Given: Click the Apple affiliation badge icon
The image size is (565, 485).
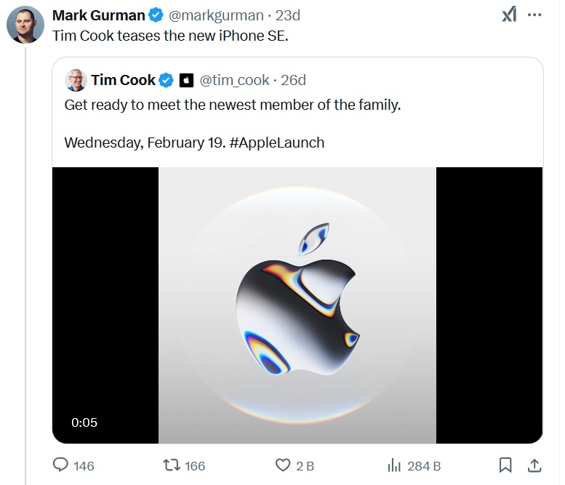Looking at the screenshot, I should pos(186,81).
